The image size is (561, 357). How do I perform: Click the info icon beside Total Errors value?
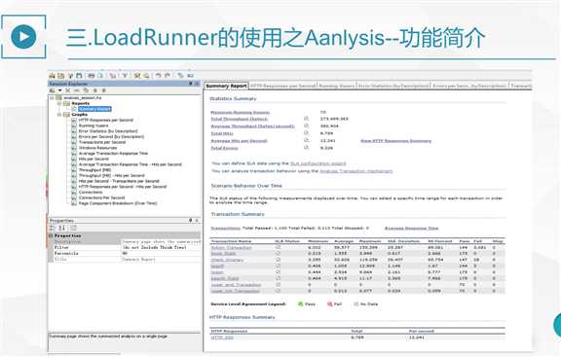pyautogui.click(x=306, y=148)
